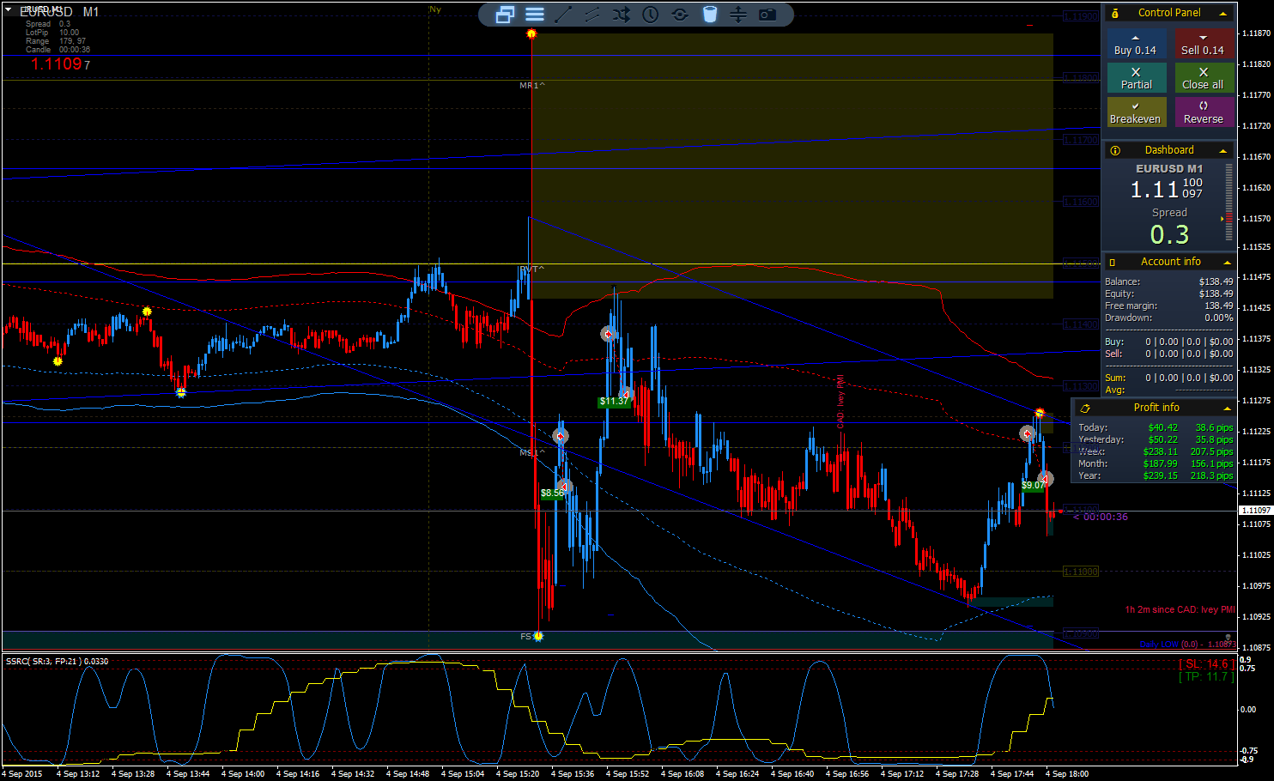Click the horizontal lines icon in top toolbar
The width and height of the screenshot is (1274, 781).
535,15
